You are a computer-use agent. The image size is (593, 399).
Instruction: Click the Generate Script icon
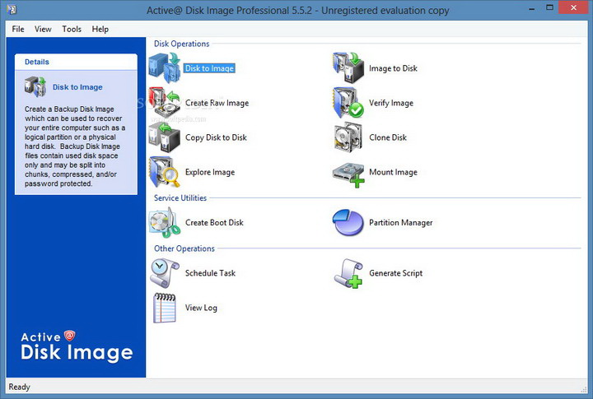coord(348,273)
